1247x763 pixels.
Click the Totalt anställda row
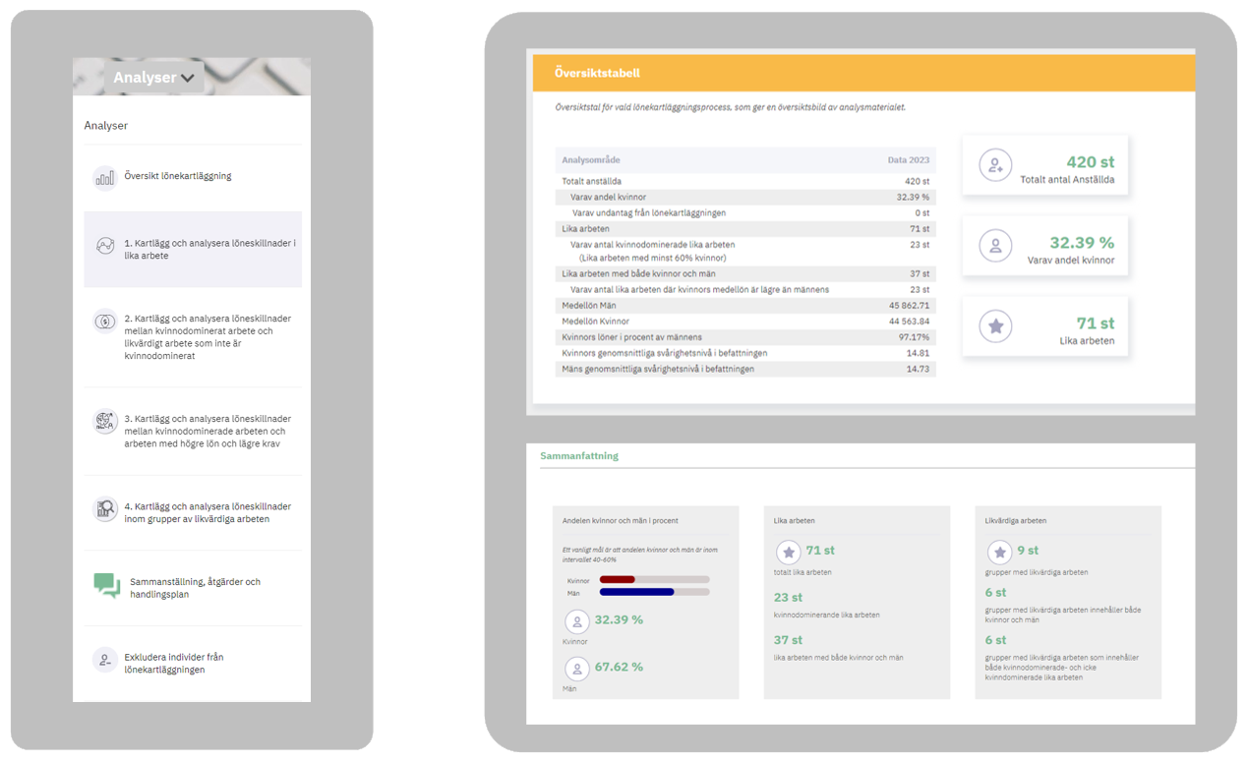(745, 181)
